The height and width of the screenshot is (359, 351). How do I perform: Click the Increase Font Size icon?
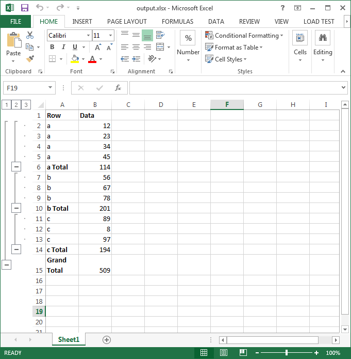point(98,47)
